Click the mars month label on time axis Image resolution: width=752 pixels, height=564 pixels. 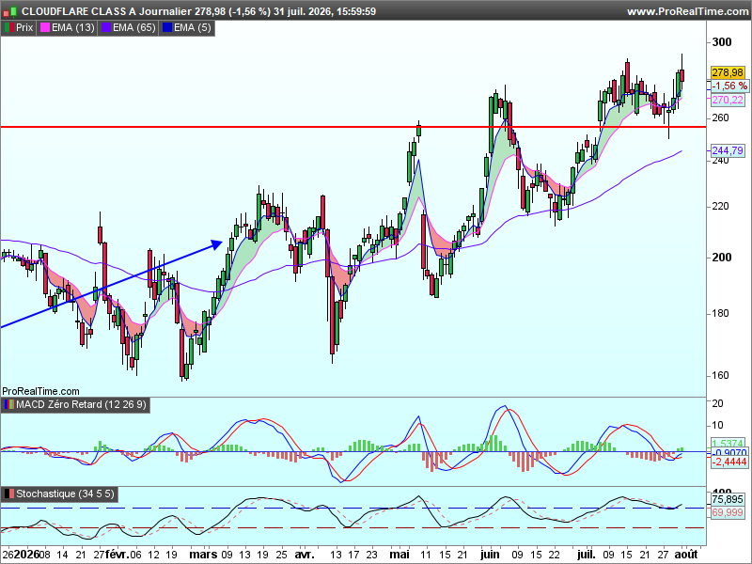point(203,555)
